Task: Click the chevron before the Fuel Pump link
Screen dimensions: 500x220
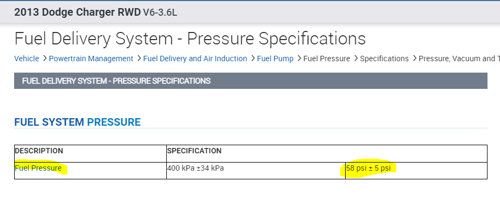Action: click(x=253, y=59)
